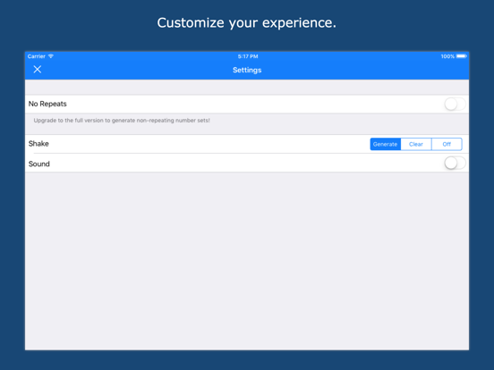Click the Shake row label
Image resolution: width=494 pixels, height=370 pixels.
[x=38, y=144]
